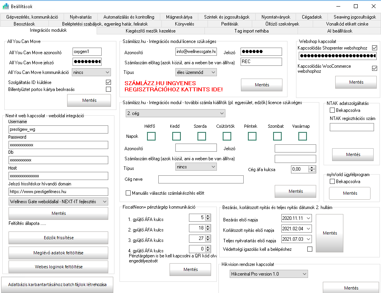Screen dimensions: 381x293
Task: Click Meglévő adatok feltöltése button
Action: tap(58, 253)
